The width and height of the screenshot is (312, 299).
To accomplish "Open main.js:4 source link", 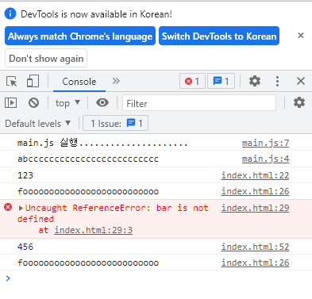I will tap(265, 159).
